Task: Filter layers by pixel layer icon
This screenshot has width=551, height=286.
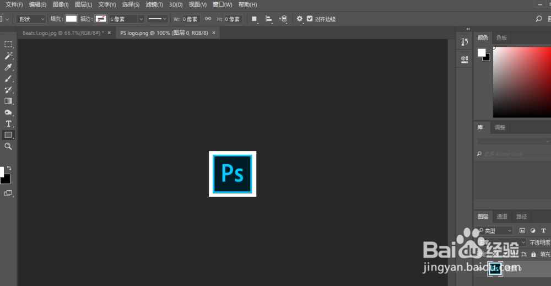Action: (x=522, y=230)
